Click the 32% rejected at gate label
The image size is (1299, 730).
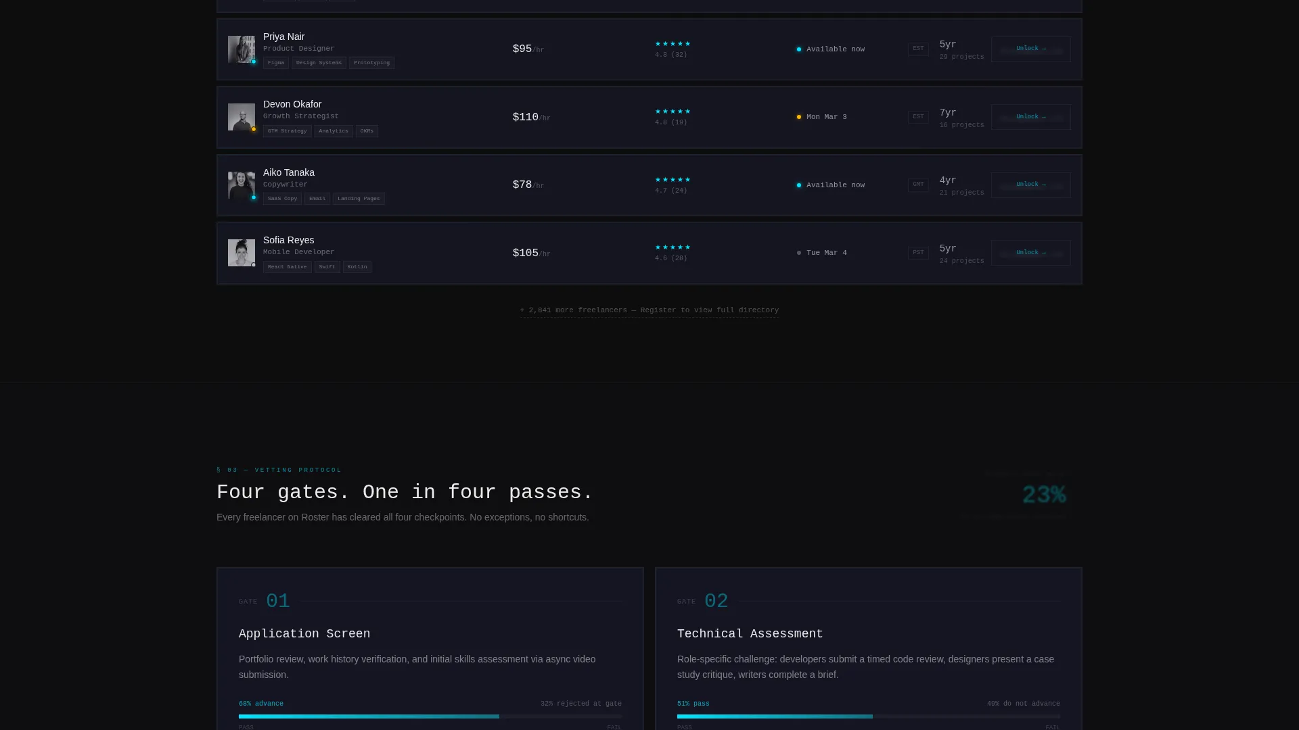pos(581,704)
